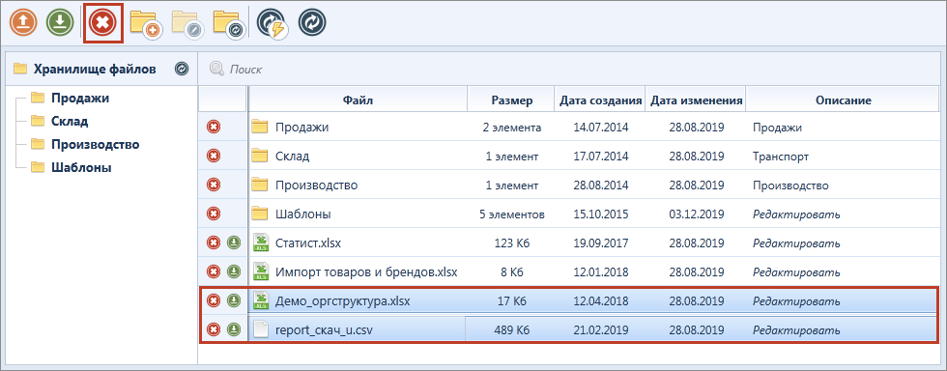Select the Статист.xlsx file name
947x371 pixels.
click(x=308, y=243)
